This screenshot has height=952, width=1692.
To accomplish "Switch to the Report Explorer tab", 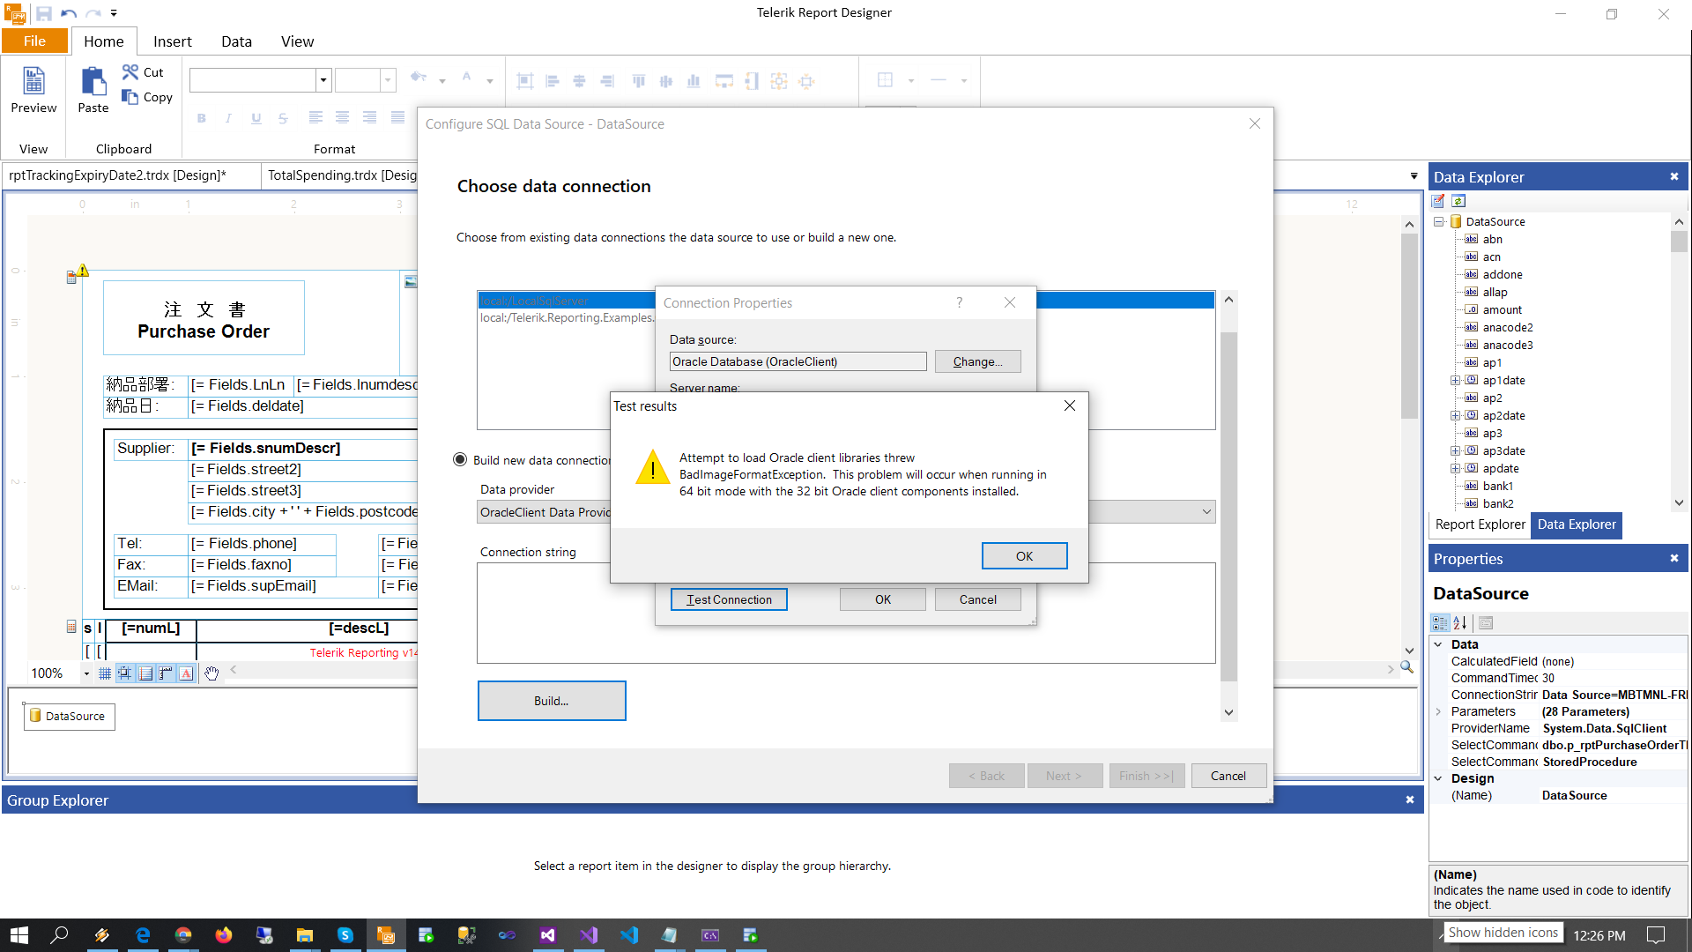I will (x=1480, y=524).
